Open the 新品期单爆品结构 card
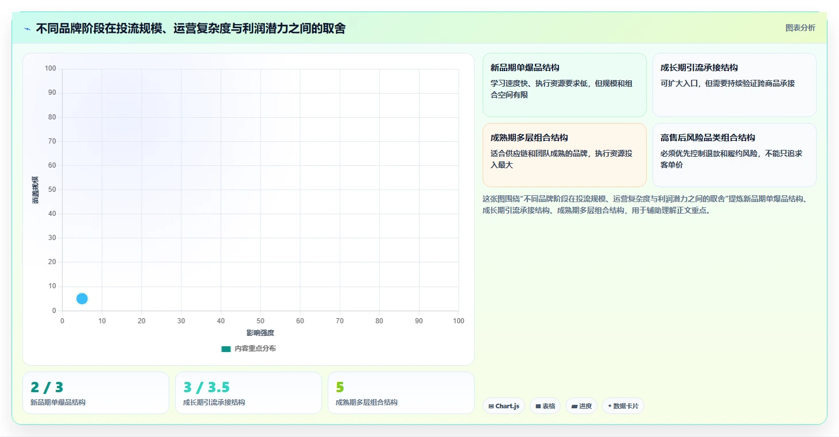Screen dimensions: 839x437 point(564,85)
